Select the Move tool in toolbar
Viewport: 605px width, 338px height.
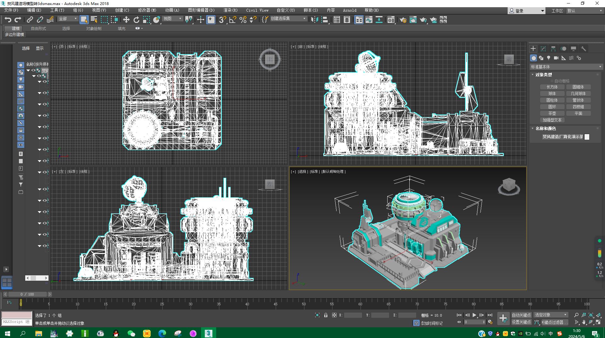point(126,20)
